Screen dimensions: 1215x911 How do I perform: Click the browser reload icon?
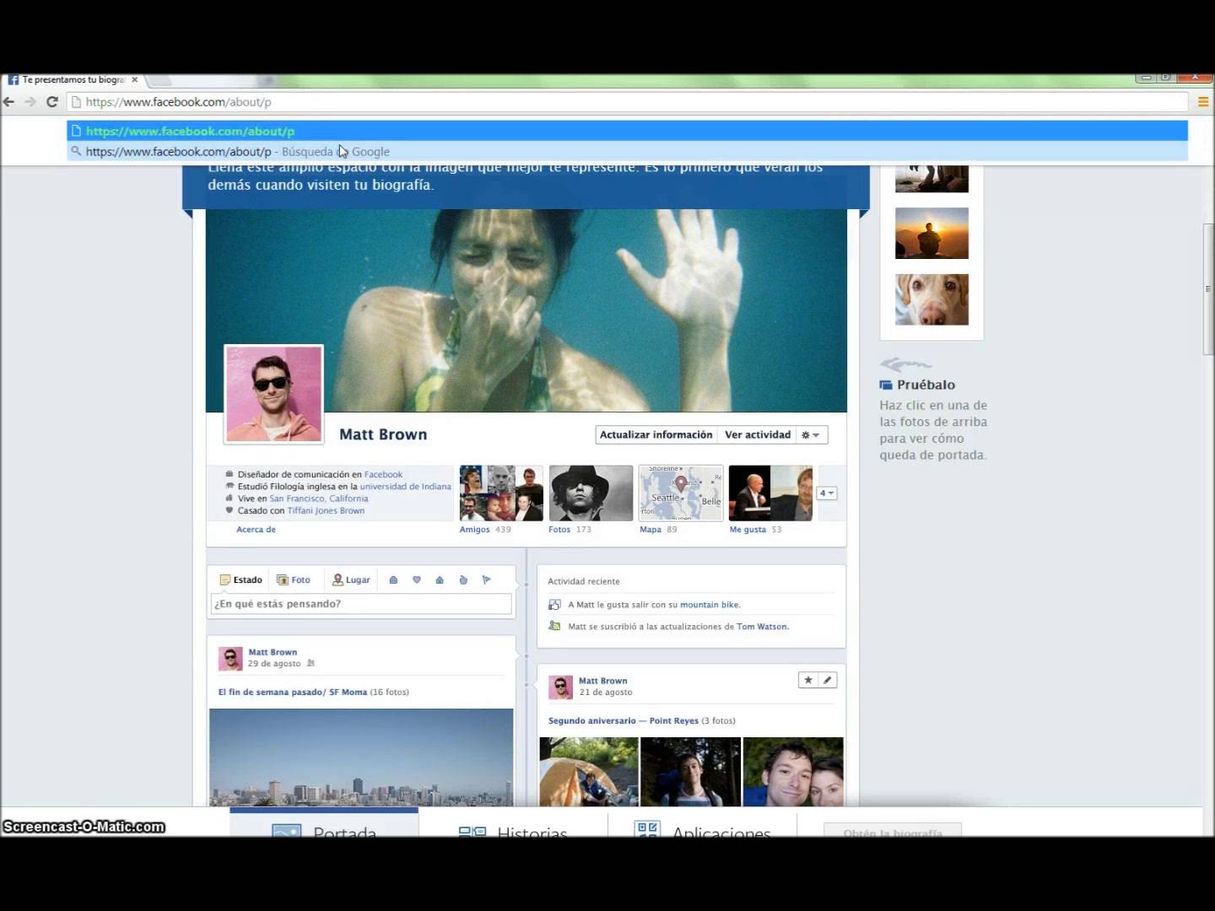pyautogui.click(x=52, y=102)
